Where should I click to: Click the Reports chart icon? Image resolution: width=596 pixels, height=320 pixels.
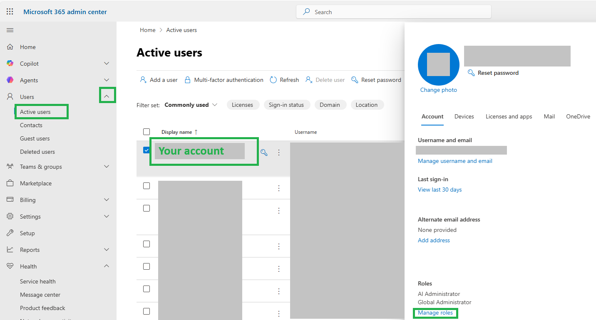coord(10,250)
